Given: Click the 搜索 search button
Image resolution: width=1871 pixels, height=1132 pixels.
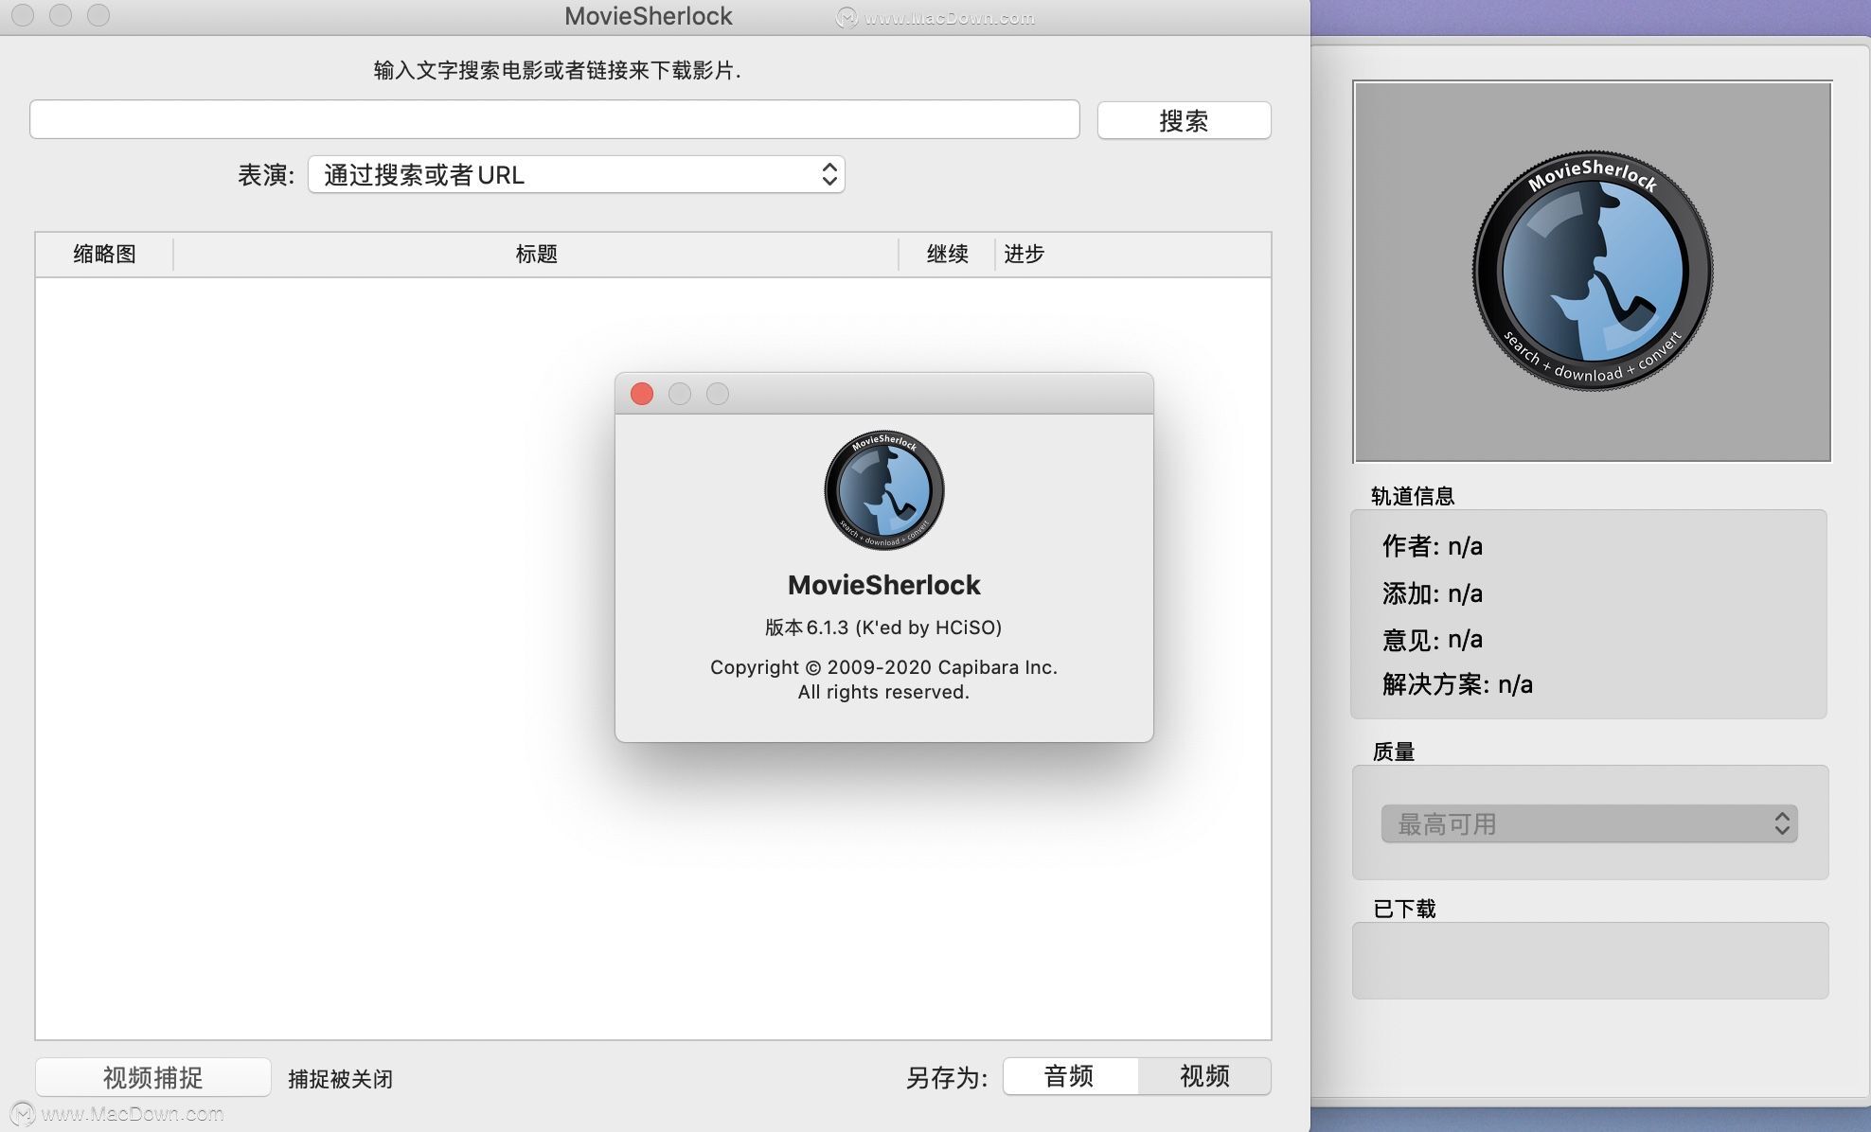Looking at the screenshot, I should 1184,120.
